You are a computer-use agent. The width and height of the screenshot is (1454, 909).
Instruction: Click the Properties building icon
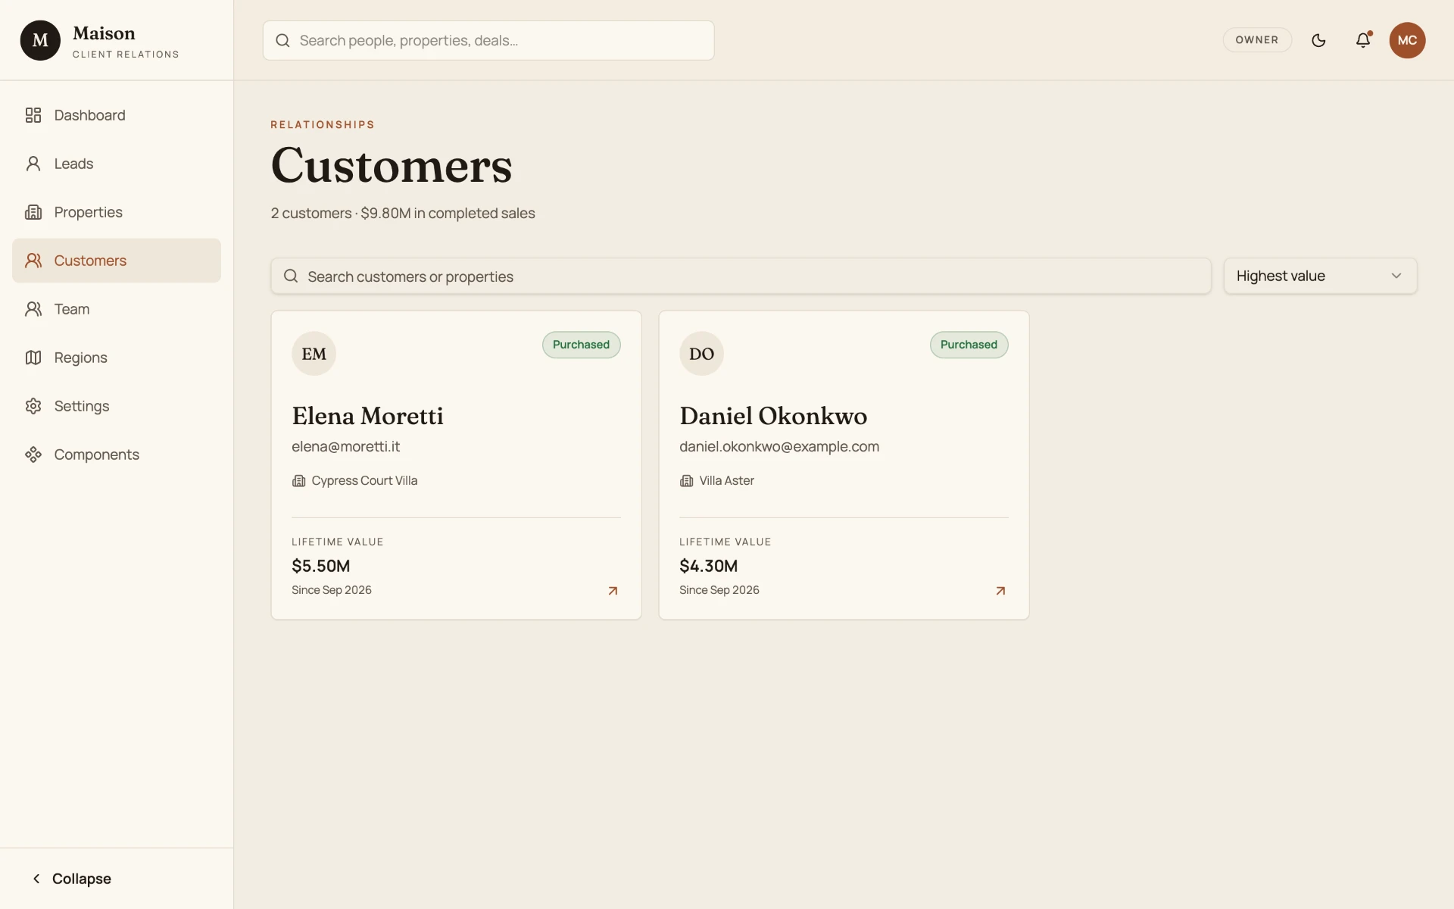tap(33, 212)
